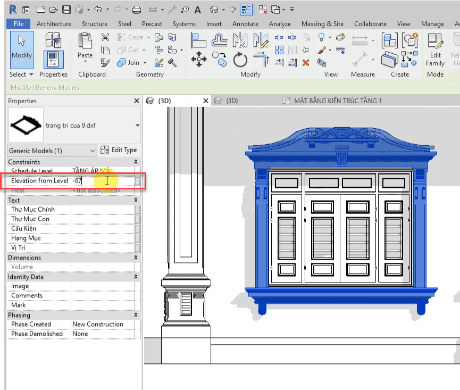The width and height of the screenshot is (460, 390).
Task: Select the Text tool (letter A)
Action: (x=198, y=10)
